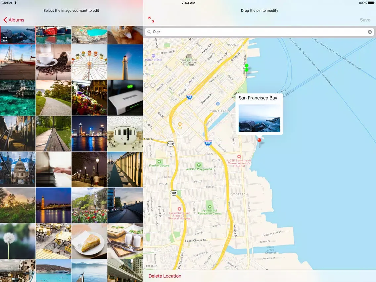Select the sunset meadow photo
376x282 pixels.
click(18, 206)
